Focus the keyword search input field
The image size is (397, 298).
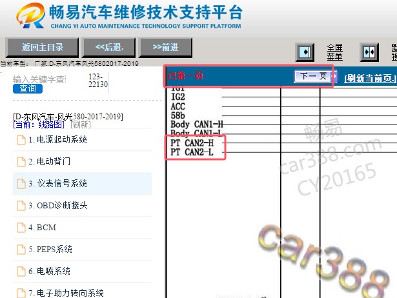pyautogui.click(x=39, y=79)
